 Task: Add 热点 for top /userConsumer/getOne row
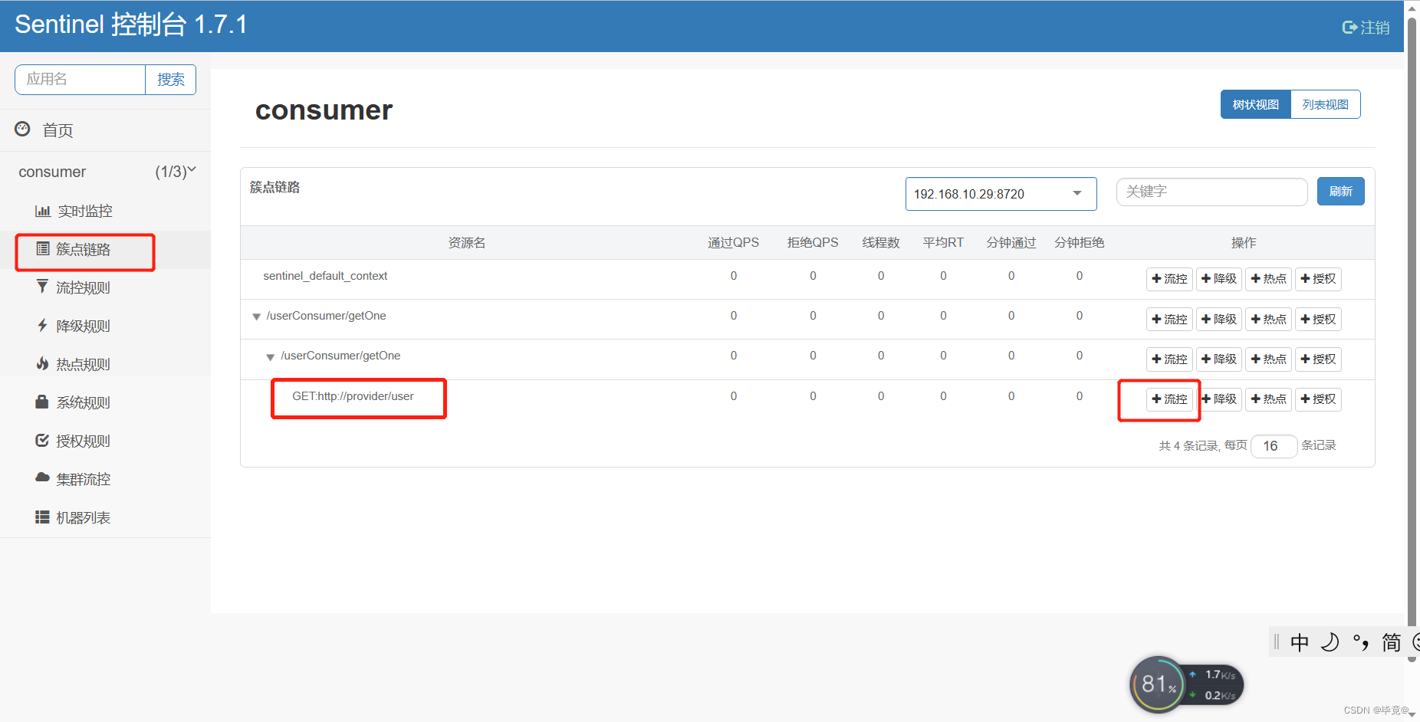pos(1268,319)
